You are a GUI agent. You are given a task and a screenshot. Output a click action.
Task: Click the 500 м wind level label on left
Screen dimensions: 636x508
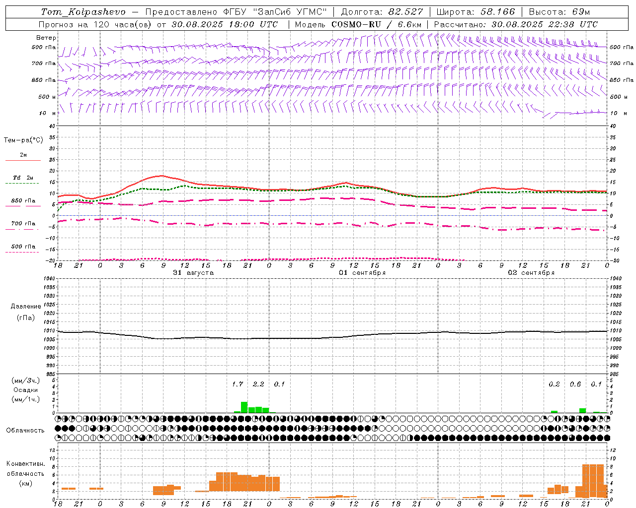pos(47,97)
